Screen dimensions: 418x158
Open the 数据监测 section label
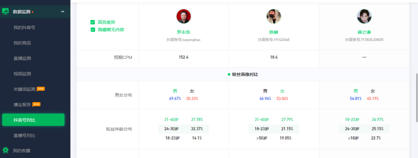[22, 12]
